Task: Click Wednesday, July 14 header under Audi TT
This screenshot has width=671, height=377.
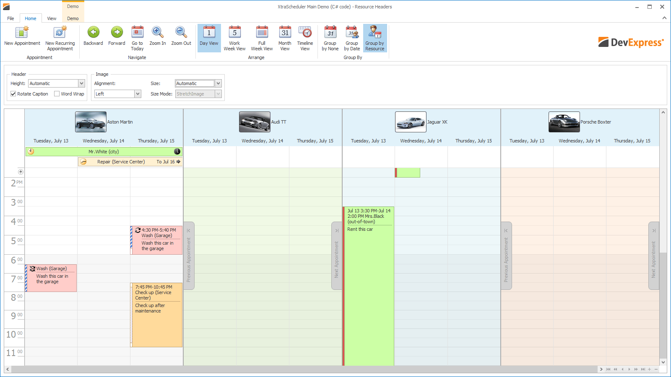Action: click(x=262, y=141)
